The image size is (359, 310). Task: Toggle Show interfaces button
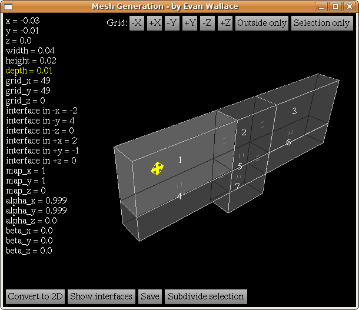101,296
